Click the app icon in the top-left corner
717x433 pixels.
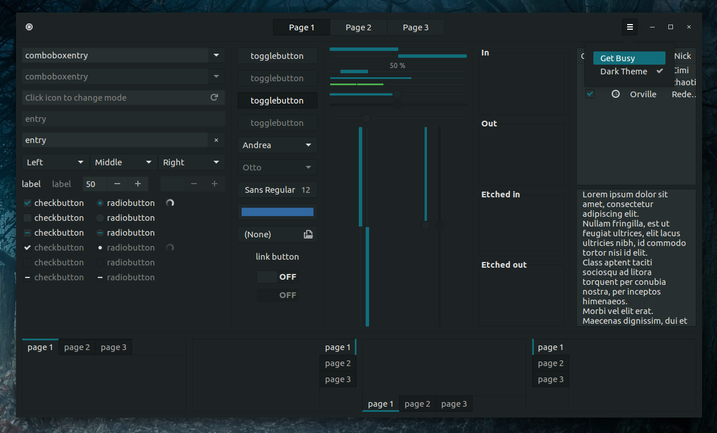[x=29, y=27]
